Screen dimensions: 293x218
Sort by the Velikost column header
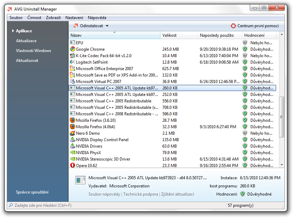[179, 35]
